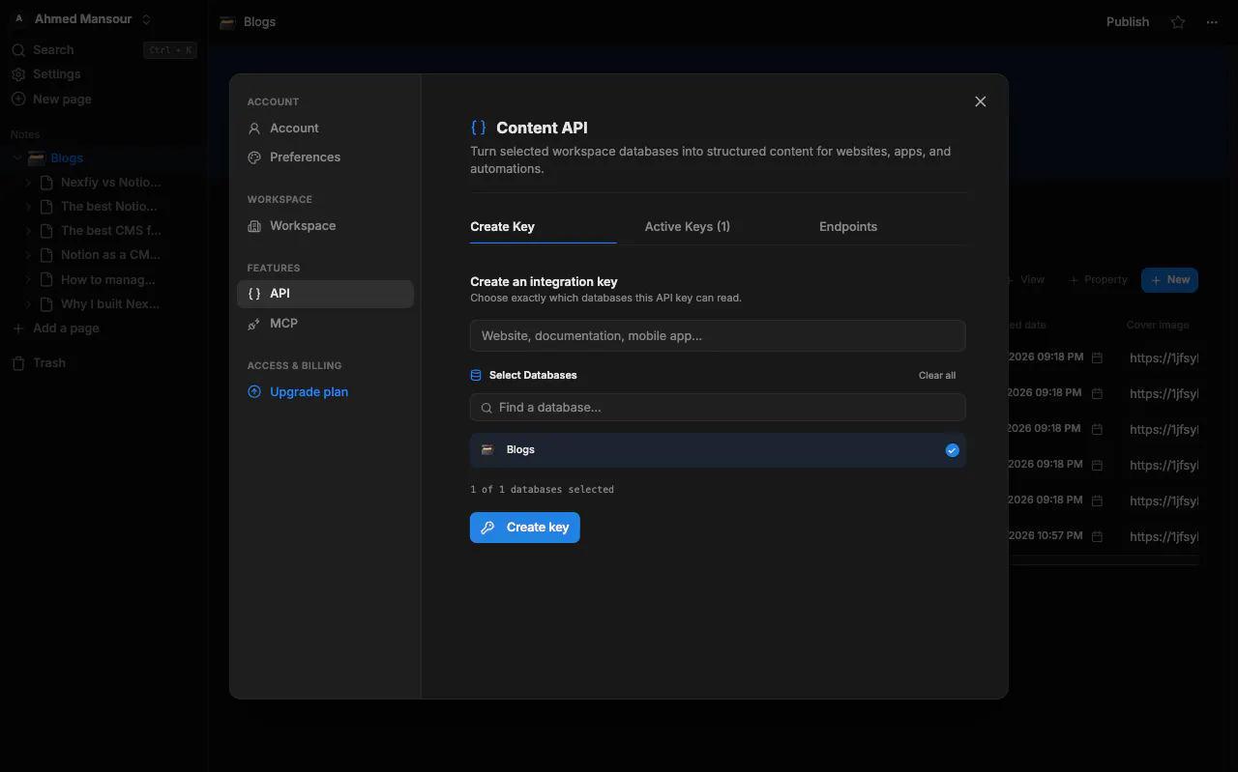Expand the "The best CMS f..." page chevron

(28, 231)
